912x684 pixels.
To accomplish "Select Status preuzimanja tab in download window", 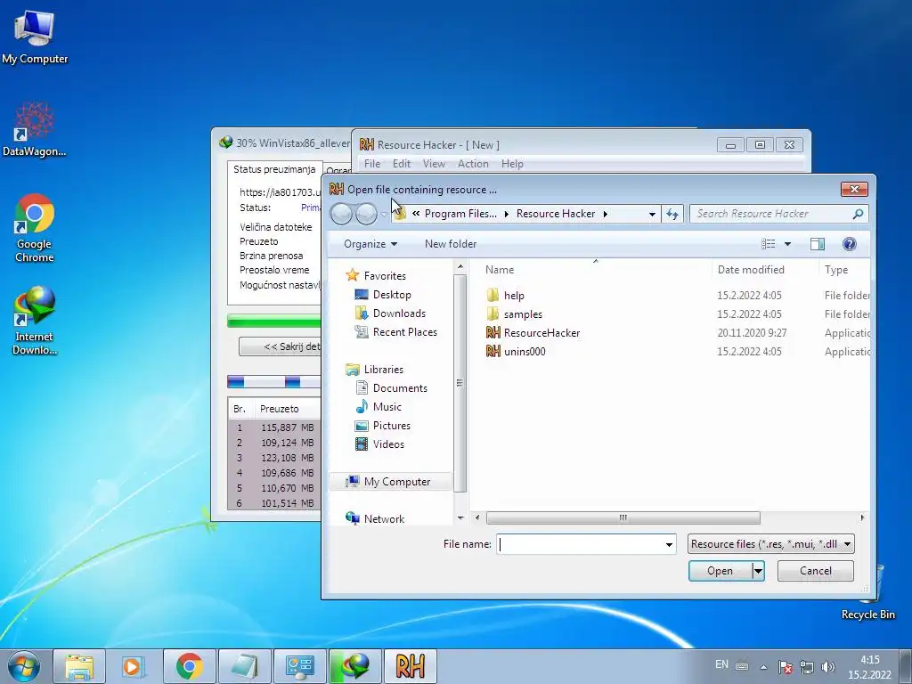I will pos(274,169).
